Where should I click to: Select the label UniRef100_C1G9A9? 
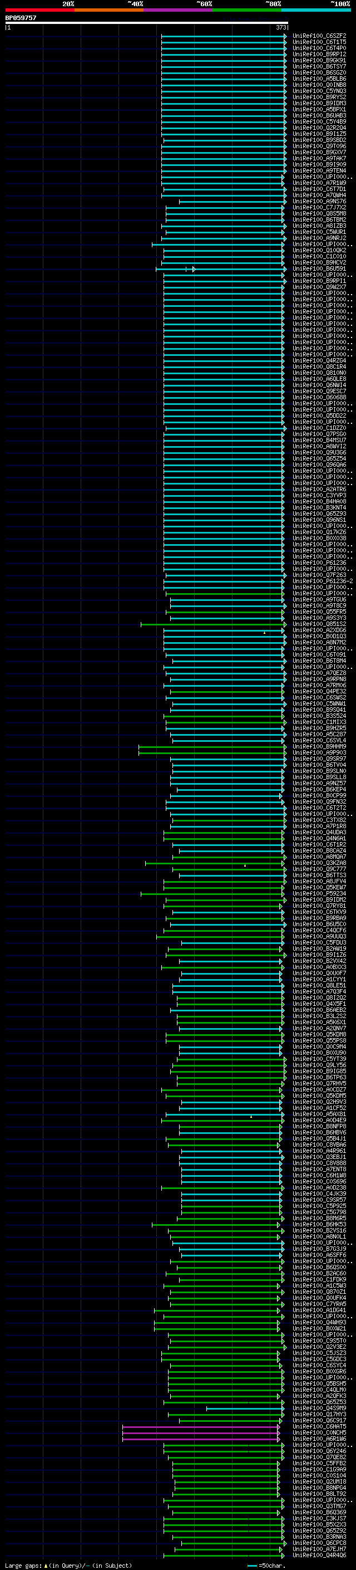(x=319, y=1469)
